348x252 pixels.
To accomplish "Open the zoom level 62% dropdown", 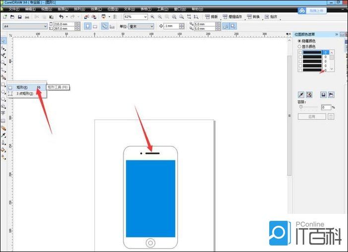I will point(145,17).
